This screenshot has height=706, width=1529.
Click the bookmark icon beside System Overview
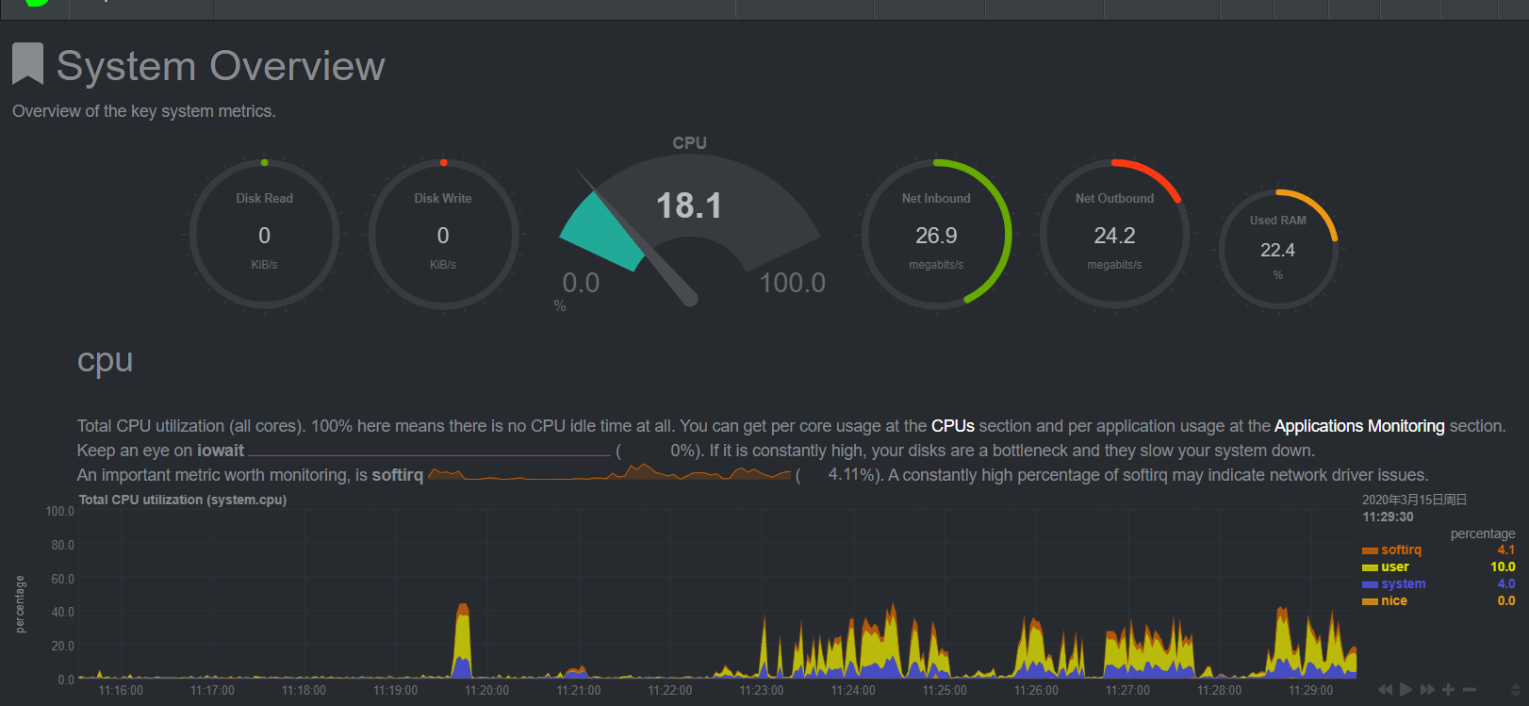coord(27,64)
